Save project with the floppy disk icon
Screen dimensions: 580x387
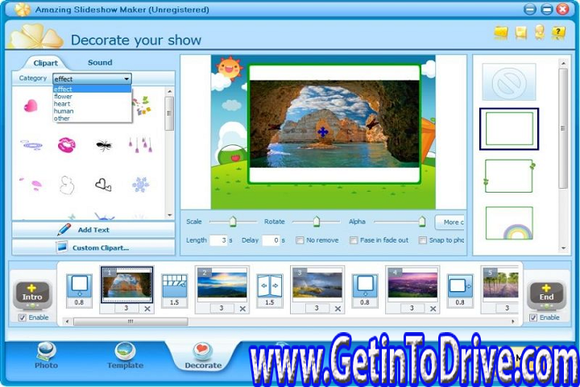(x=521, y=32)
